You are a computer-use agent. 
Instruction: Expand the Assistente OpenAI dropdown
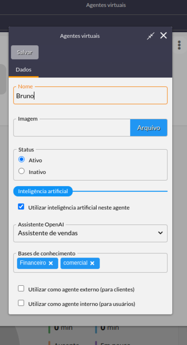[90, 233]
